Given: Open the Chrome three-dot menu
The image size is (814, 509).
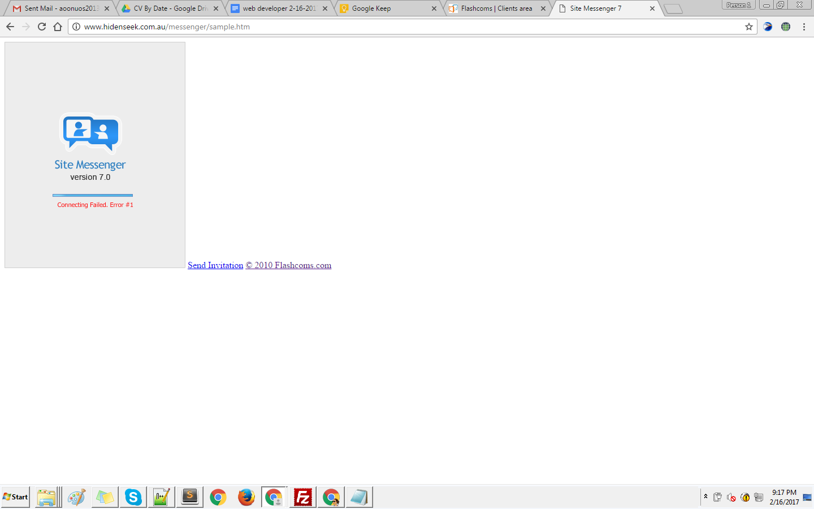Looking at the screenshot, I should pos(804,27).
